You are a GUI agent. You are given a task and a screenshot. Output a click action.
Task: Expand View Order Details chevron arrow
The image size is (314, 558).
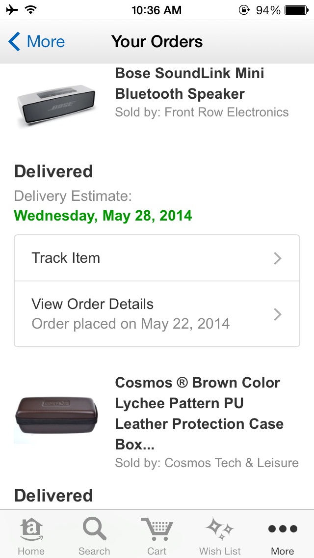pos(278,314)
